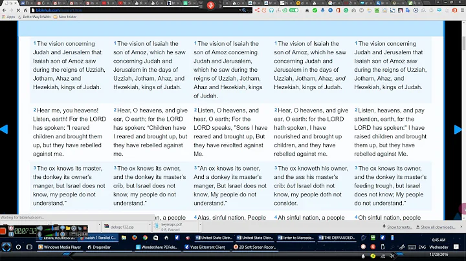Click the red stop recording button on the recorder
466x261 pixels.
(3, 231)
